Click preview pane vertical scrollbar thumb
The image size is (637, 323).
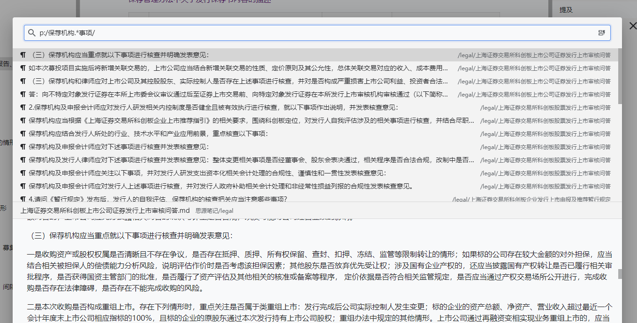[x=620, y=274]
